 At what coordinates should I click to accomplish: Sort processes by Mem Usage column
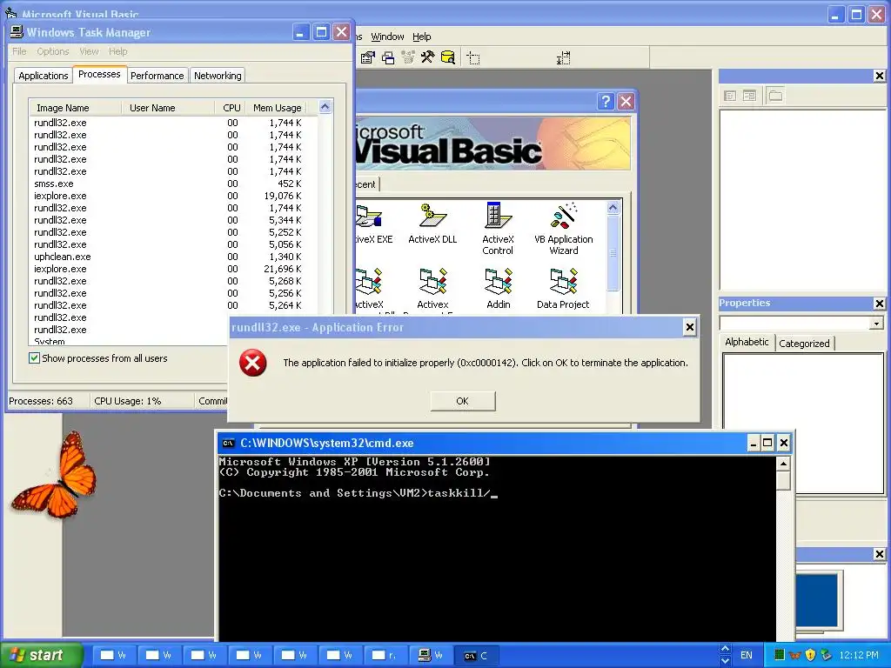277,108
